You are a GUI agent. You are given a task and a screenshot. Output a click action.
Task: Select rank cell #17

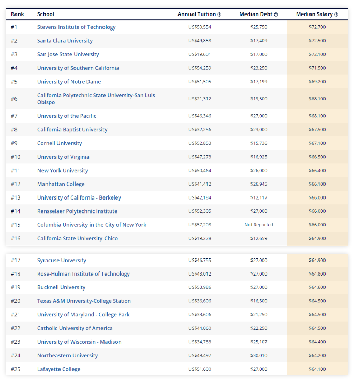[16, 261]
